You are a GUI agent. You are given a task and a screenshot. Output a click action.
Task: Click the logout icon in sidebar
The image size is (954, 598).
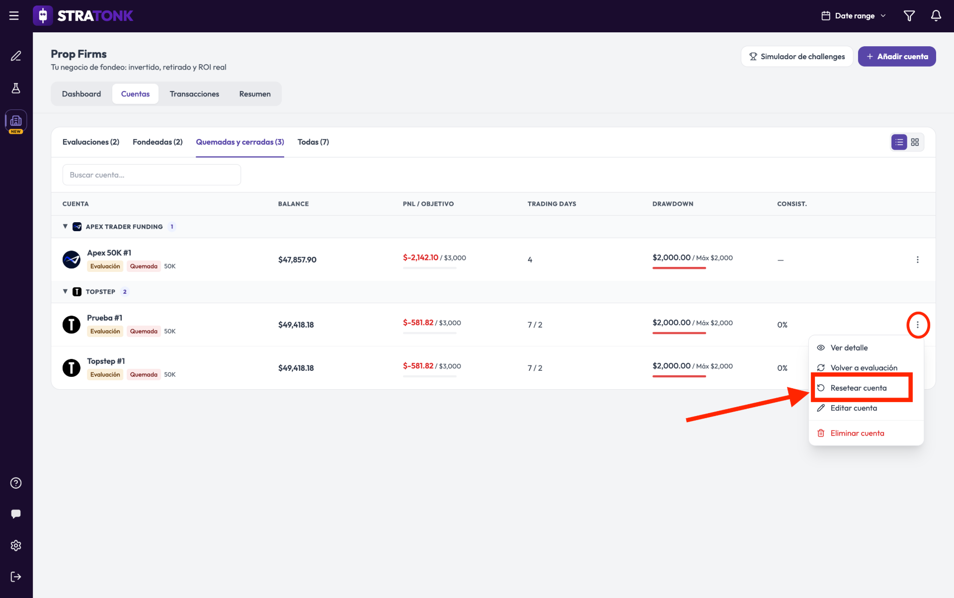click(x=16, y=577)
